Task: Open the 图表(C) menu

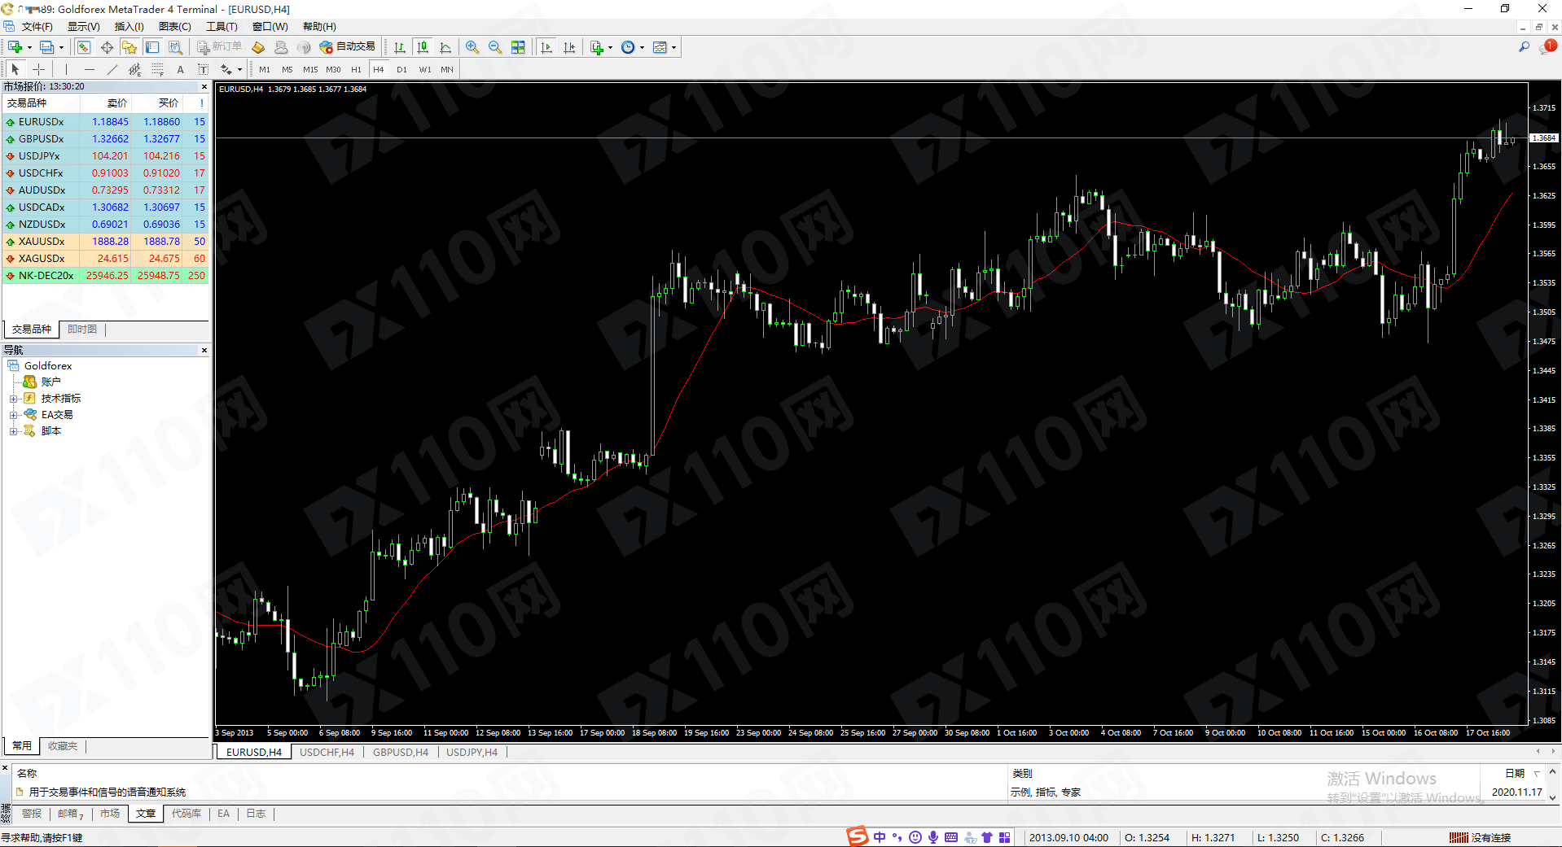Action: pyautogui.click(x=174, y=27)
